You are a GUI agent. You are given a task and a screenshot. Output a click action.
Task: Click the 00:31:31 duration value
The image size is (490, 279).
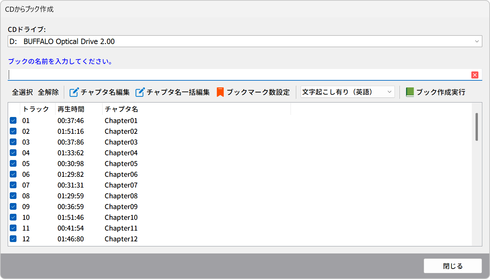pos(71,185)
